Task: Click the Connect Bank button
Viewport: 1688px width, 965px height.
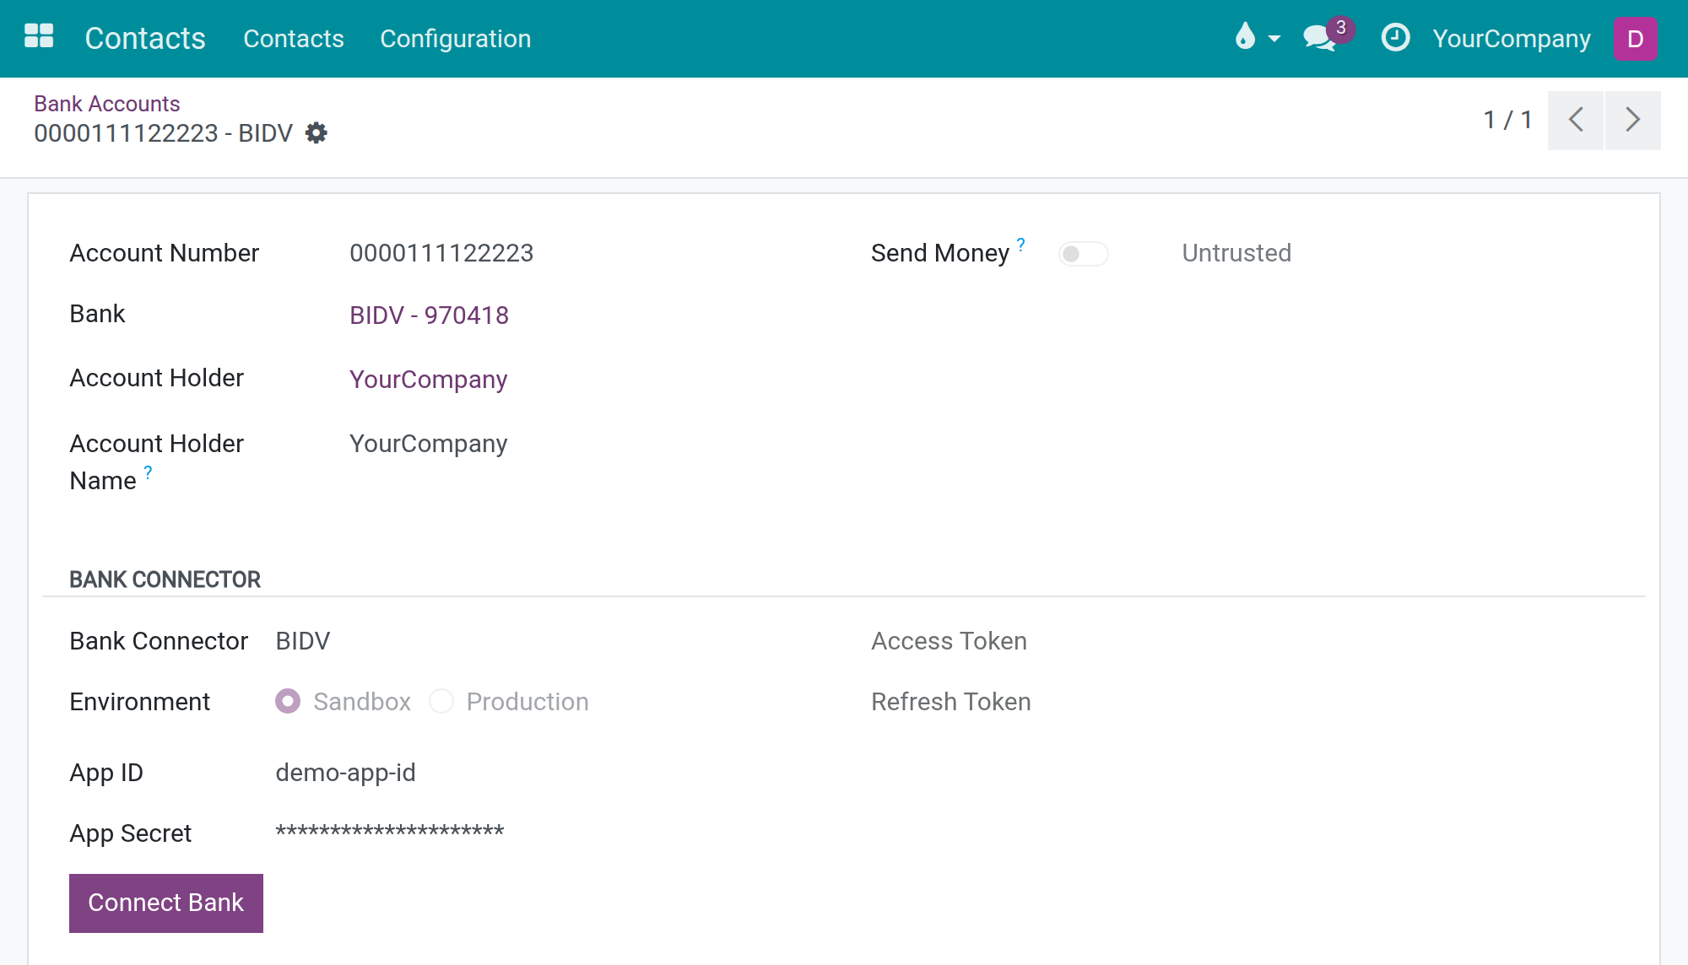Action: 166,903
